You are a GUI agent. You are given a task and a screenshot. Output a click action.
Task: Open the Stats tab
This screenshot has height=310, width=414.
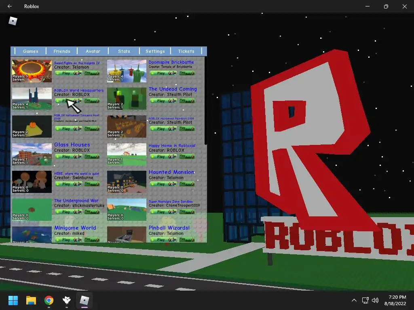[x=124, y=51]
